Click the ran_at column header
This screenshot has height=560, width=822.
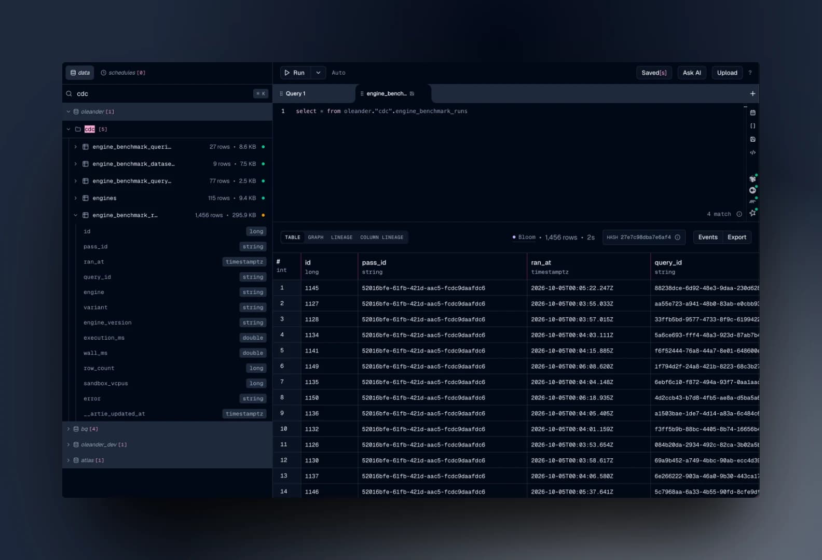coord(588,267)
